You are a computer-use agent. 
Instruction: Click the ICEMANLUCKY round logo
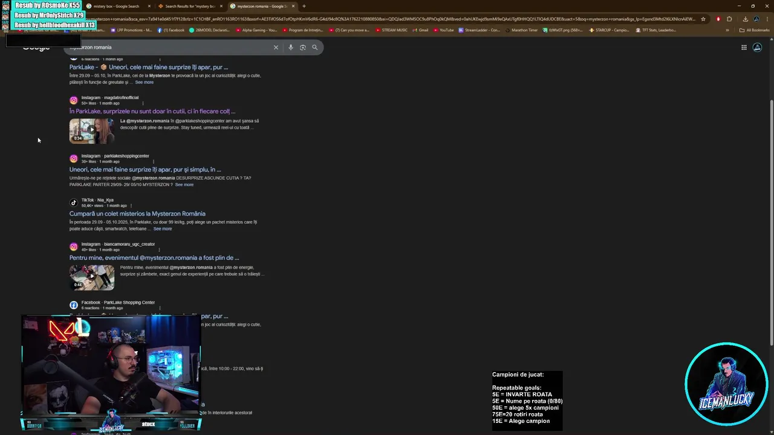(726, 384)
